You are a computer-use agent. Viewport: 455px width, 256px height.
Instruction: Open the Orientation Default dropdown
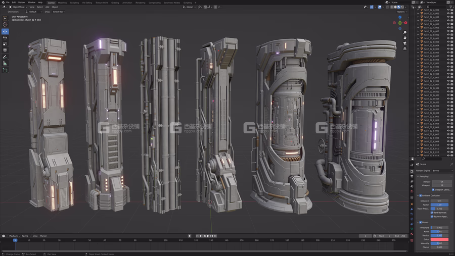(34, 12)
